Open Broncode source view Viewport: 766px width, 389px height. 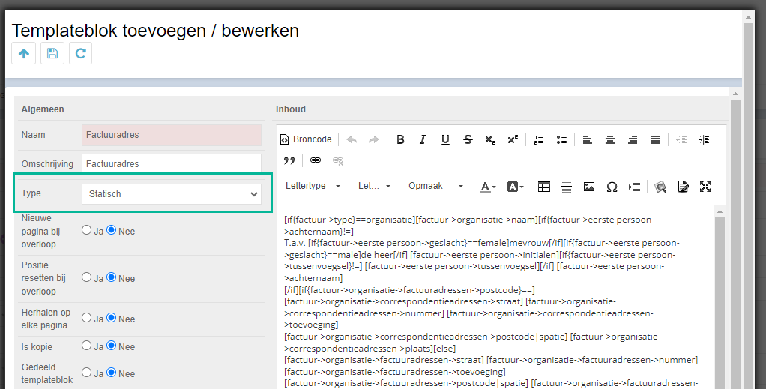pos(306,139)
